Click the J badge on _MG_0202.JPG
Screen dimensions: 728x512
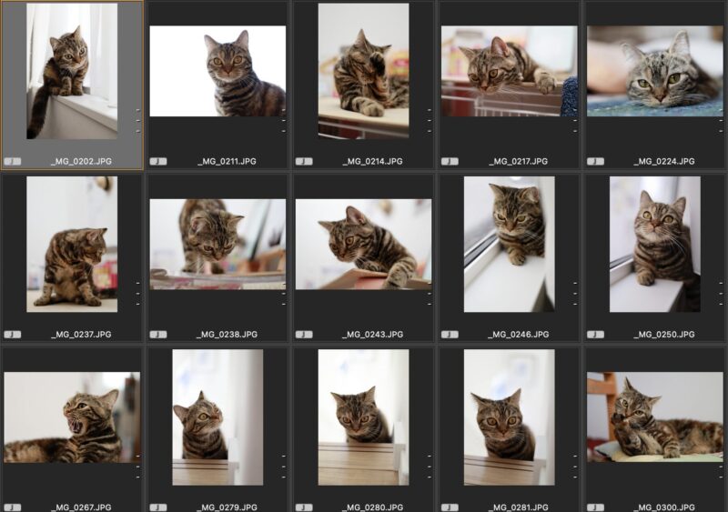(13, 161)
